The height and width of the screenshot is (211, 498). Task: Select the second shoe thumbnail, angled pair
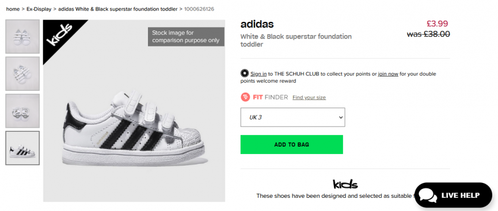(22, 74)
